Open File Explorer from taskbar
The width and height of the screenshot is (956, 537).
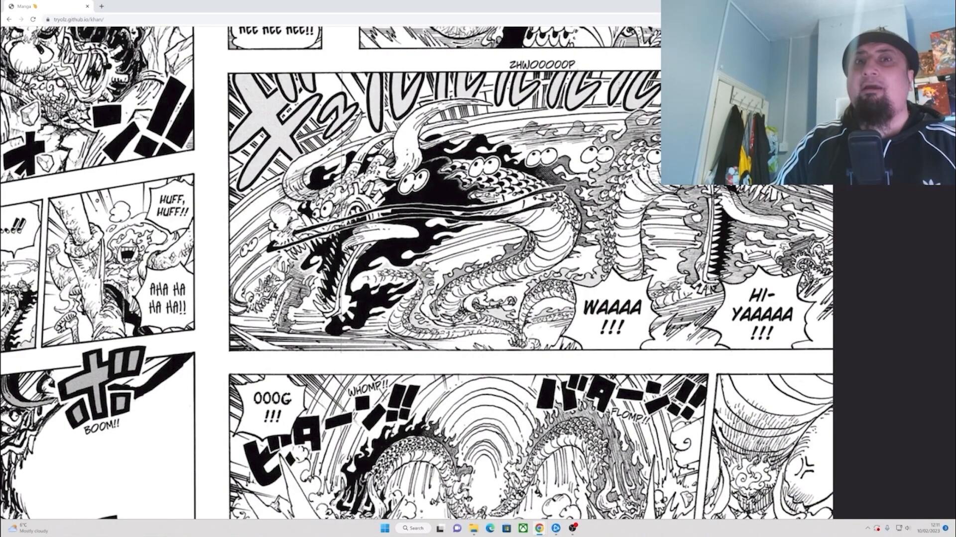pos(474,528)
